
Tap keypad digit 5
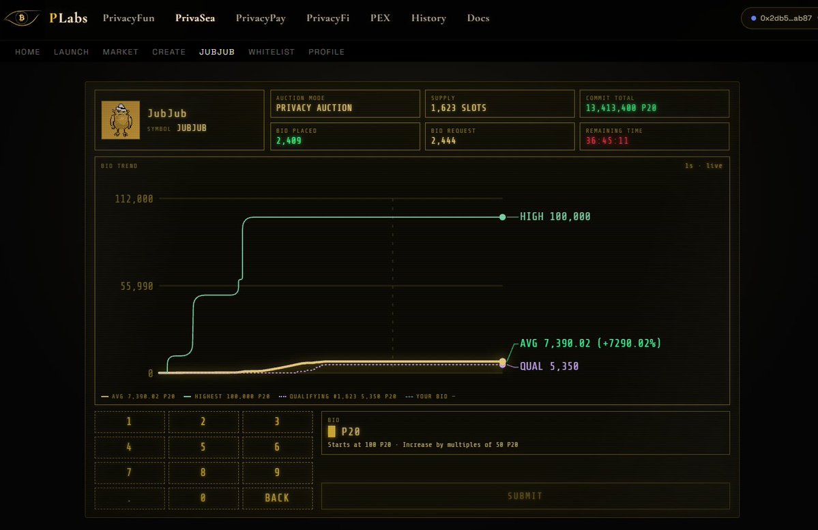tap(203, 447)
